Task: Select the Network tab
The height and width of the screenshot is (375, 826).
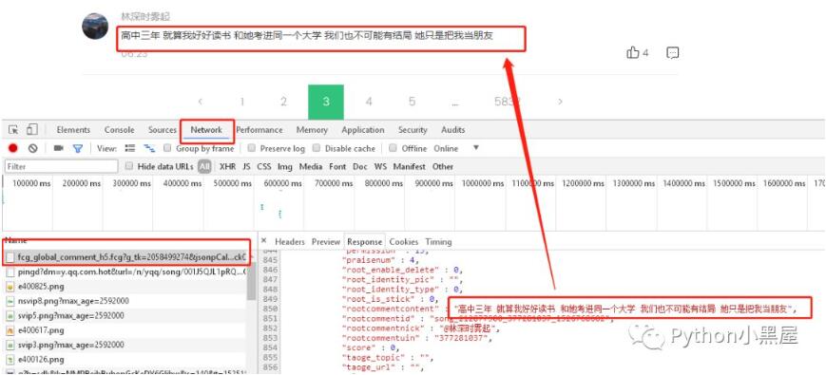Action: tap(206, 130)
